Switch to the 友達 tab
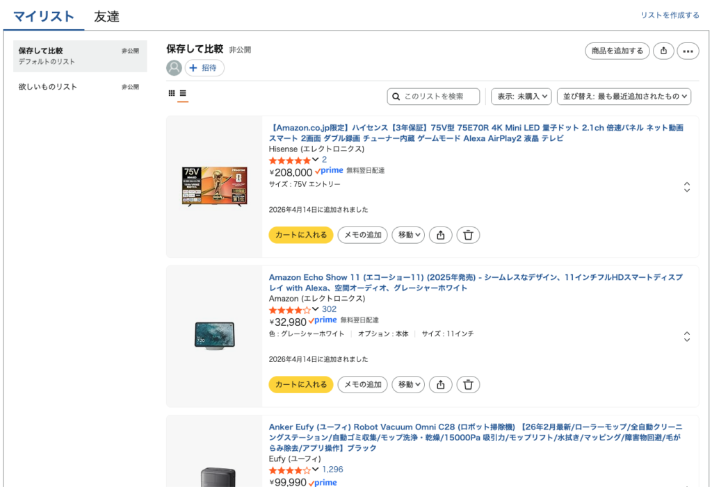 point(106,17)
